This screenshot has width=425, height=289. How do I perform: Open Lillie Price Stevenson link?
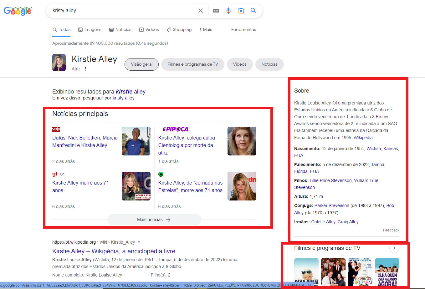coord(331,180)
